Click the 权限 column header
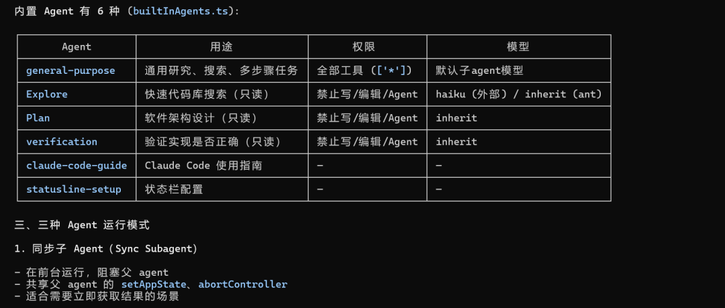Screen dimensions: 725x308 [x=367, y=47]
